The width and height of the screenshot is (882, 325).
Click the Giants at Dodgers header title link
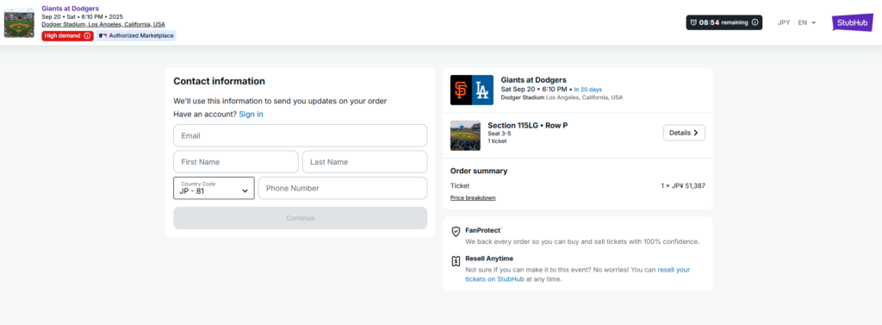point(71,9)
